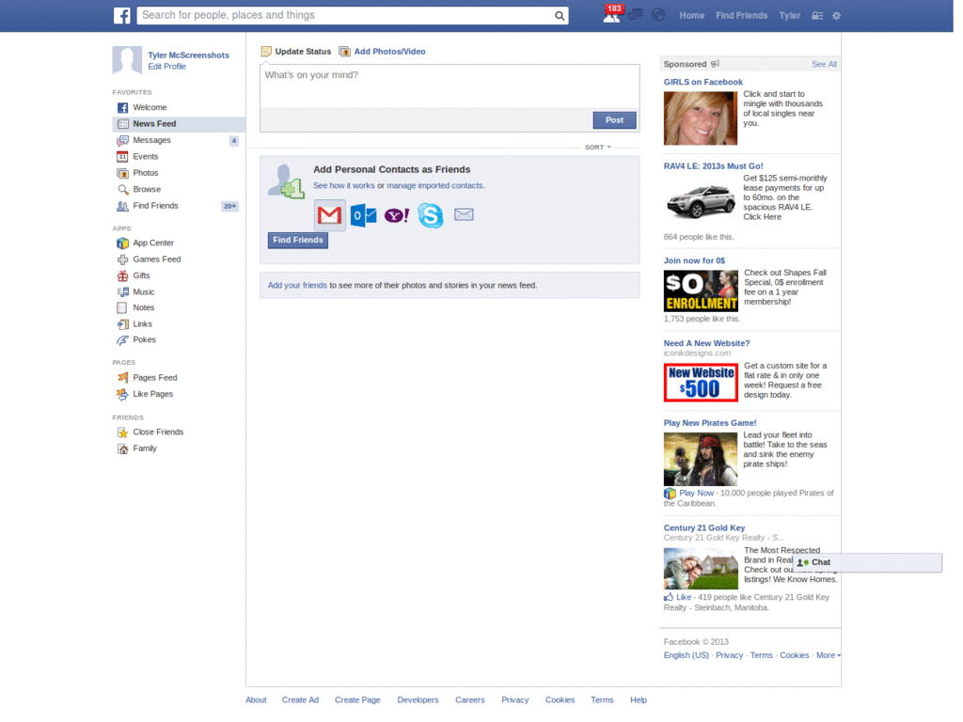Open the settings gear icon
Screen dimensions: 963x722
(836, 16)
